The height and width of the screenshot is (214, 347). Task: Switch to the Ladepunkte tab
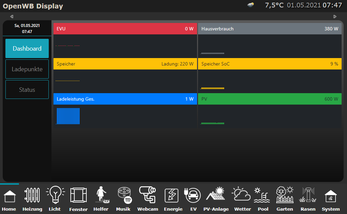pos(27,69)
